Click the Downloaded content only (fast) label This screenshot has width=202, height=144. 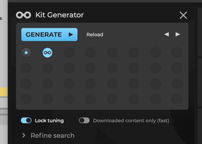131,121
